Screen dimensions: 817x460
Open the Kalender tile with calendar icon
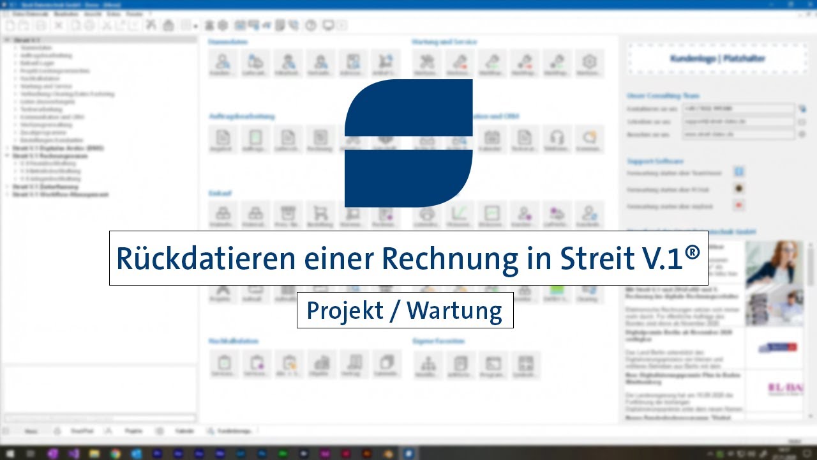tap(491, 140)
